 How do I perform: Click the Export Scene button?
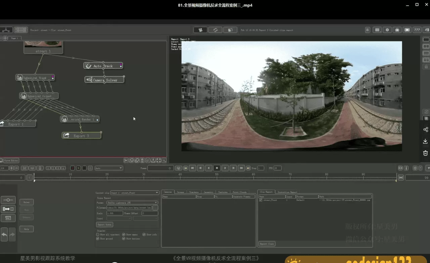[105, 224]
